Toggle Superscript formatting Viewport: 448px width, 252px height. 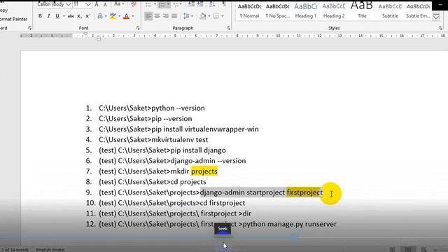(88, 16)
